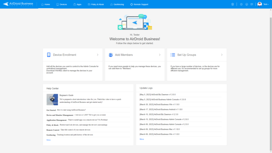272x153 pixels.
Task: Play the Beginner's Guide video thumbnail
Action: point(52,100)
